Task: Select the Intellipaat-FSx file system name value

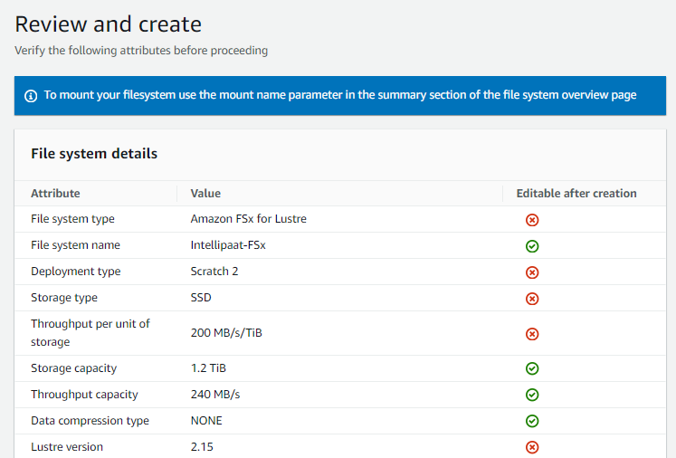Action: [227, 245]
